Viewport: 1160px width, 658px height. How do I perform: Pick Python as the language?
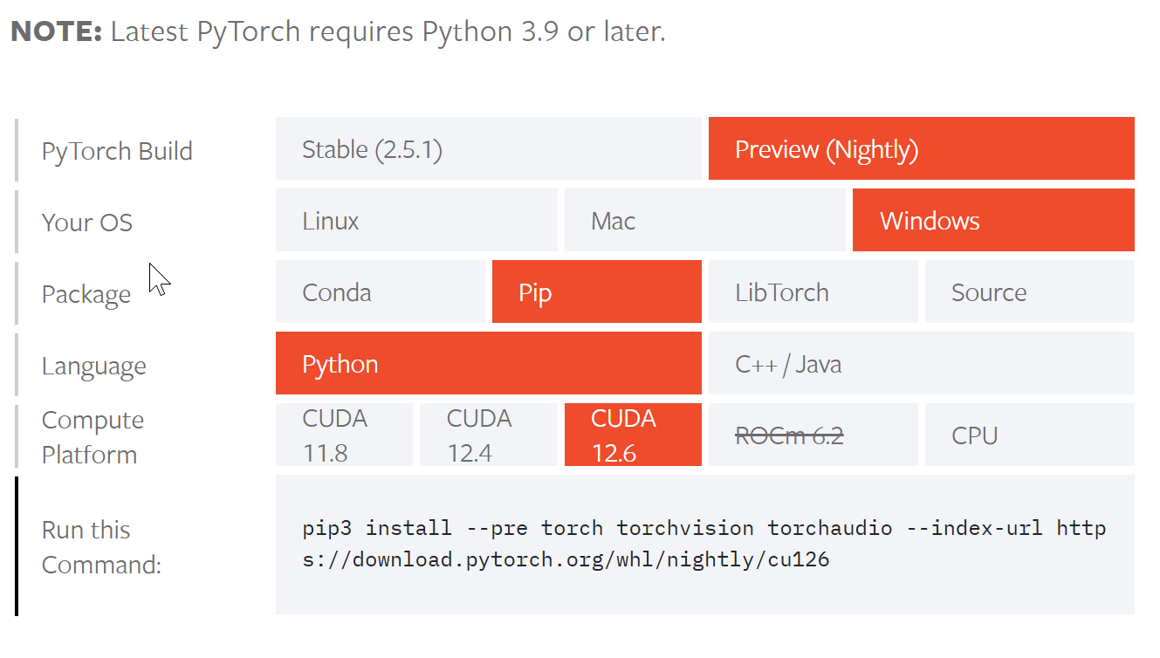point(488,364)
